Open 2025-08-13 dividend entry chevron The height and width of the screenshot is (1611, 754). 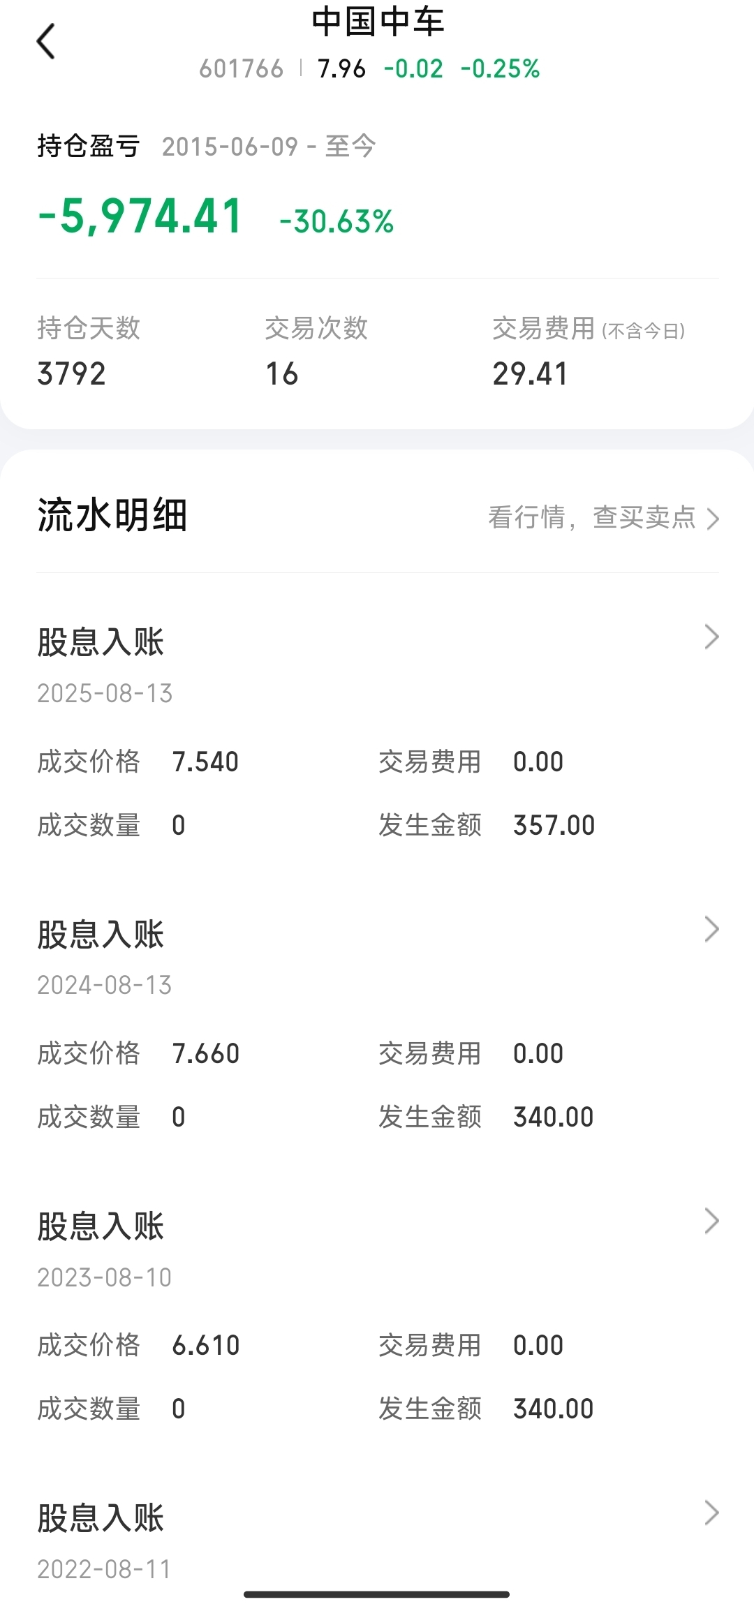click(x=711, y=637)
